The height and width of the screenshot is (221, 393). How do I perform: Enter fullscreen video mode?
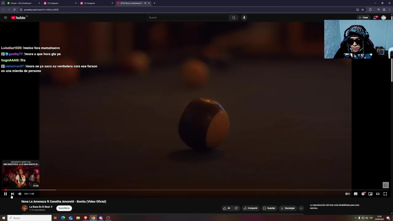pos(385,194)
